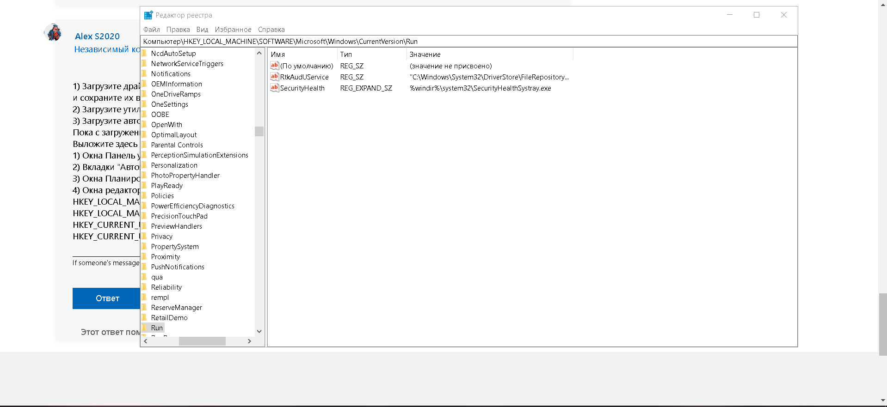Click the string icon of RtkAudUService value
The image size is (887, 407).
[x=275, y=77]
